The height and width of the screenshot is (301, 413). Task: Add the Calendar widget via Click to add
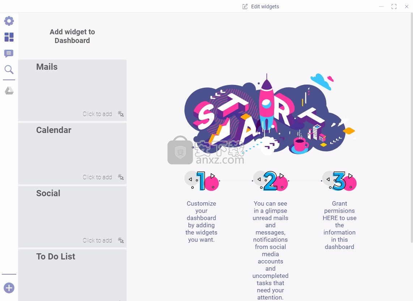pyautogui.click(x=97, y=177)
